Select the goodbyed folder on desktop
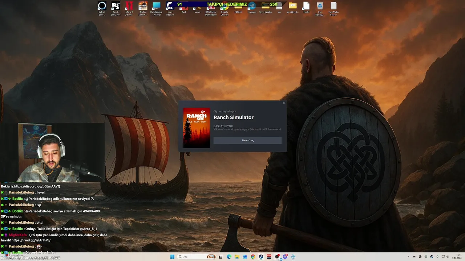The width and height of the screenshot is (465, 261). click(x=293, y=8)
